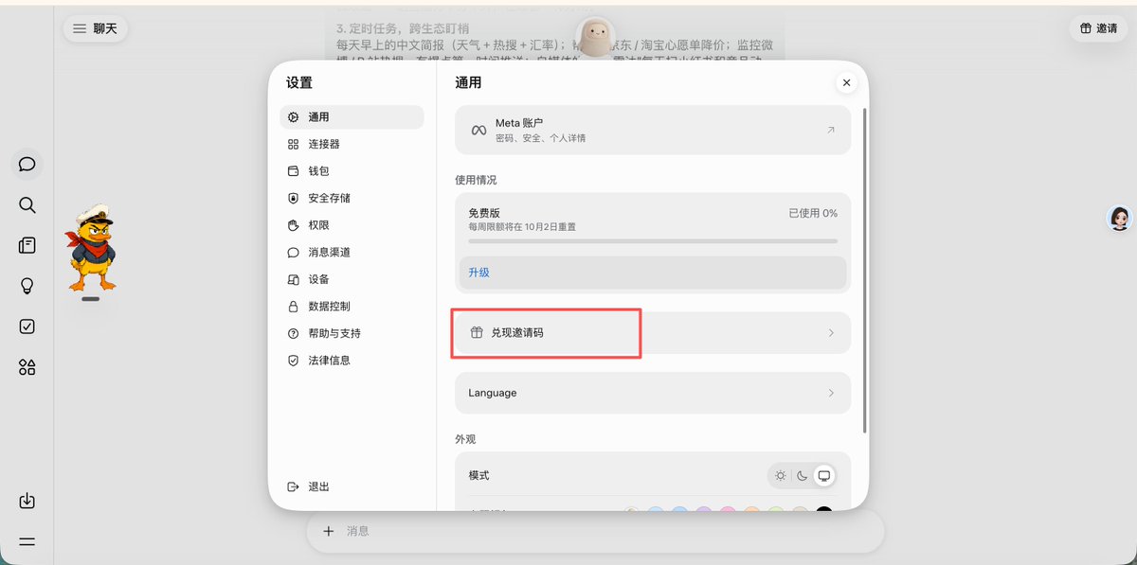
Task: Open the user avatar on right edge
Action: coord(1120,219)
